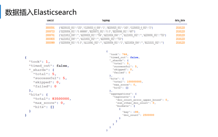Viewport: 218px width, 137px height.
Task: Click the took value 744 in the right JSON
Action: point(125,54)
